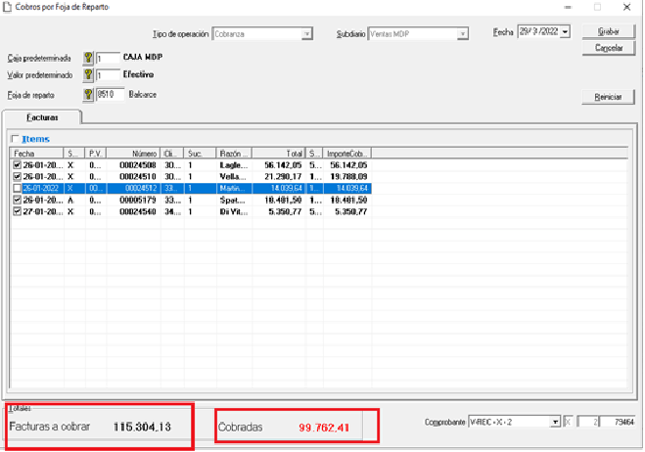Open the Fecha date picker arrow
The height and width of the screenshot is (452, 645).
[x=565, y=33]
